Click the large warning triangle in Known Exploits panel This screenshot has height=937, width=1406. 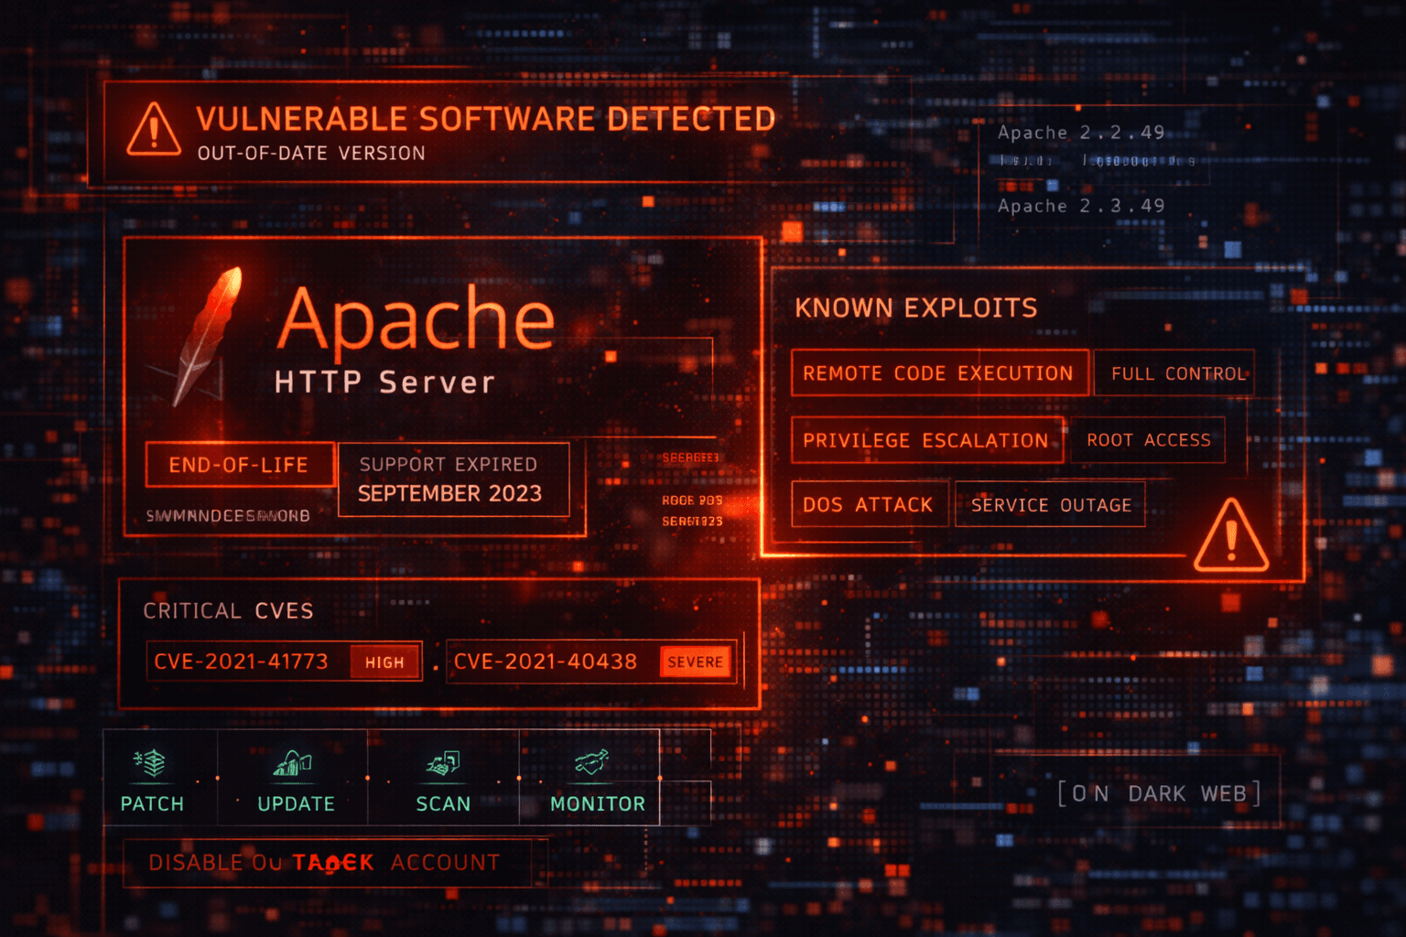pos(1231,536)
